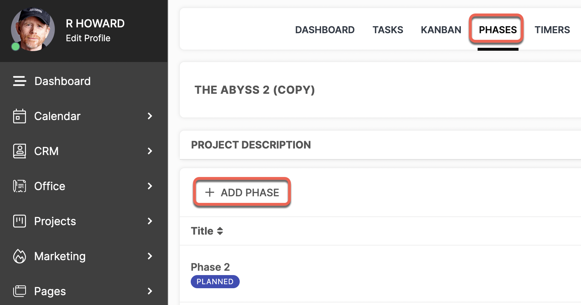This screenshot has width=581, height=305.
Task: Select the Tasks tab
Action: pos(388,30)
